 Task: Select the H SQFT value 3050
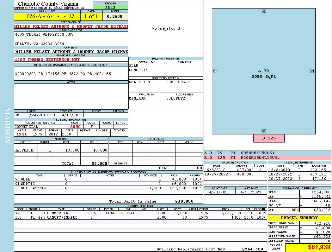point(75,127)
